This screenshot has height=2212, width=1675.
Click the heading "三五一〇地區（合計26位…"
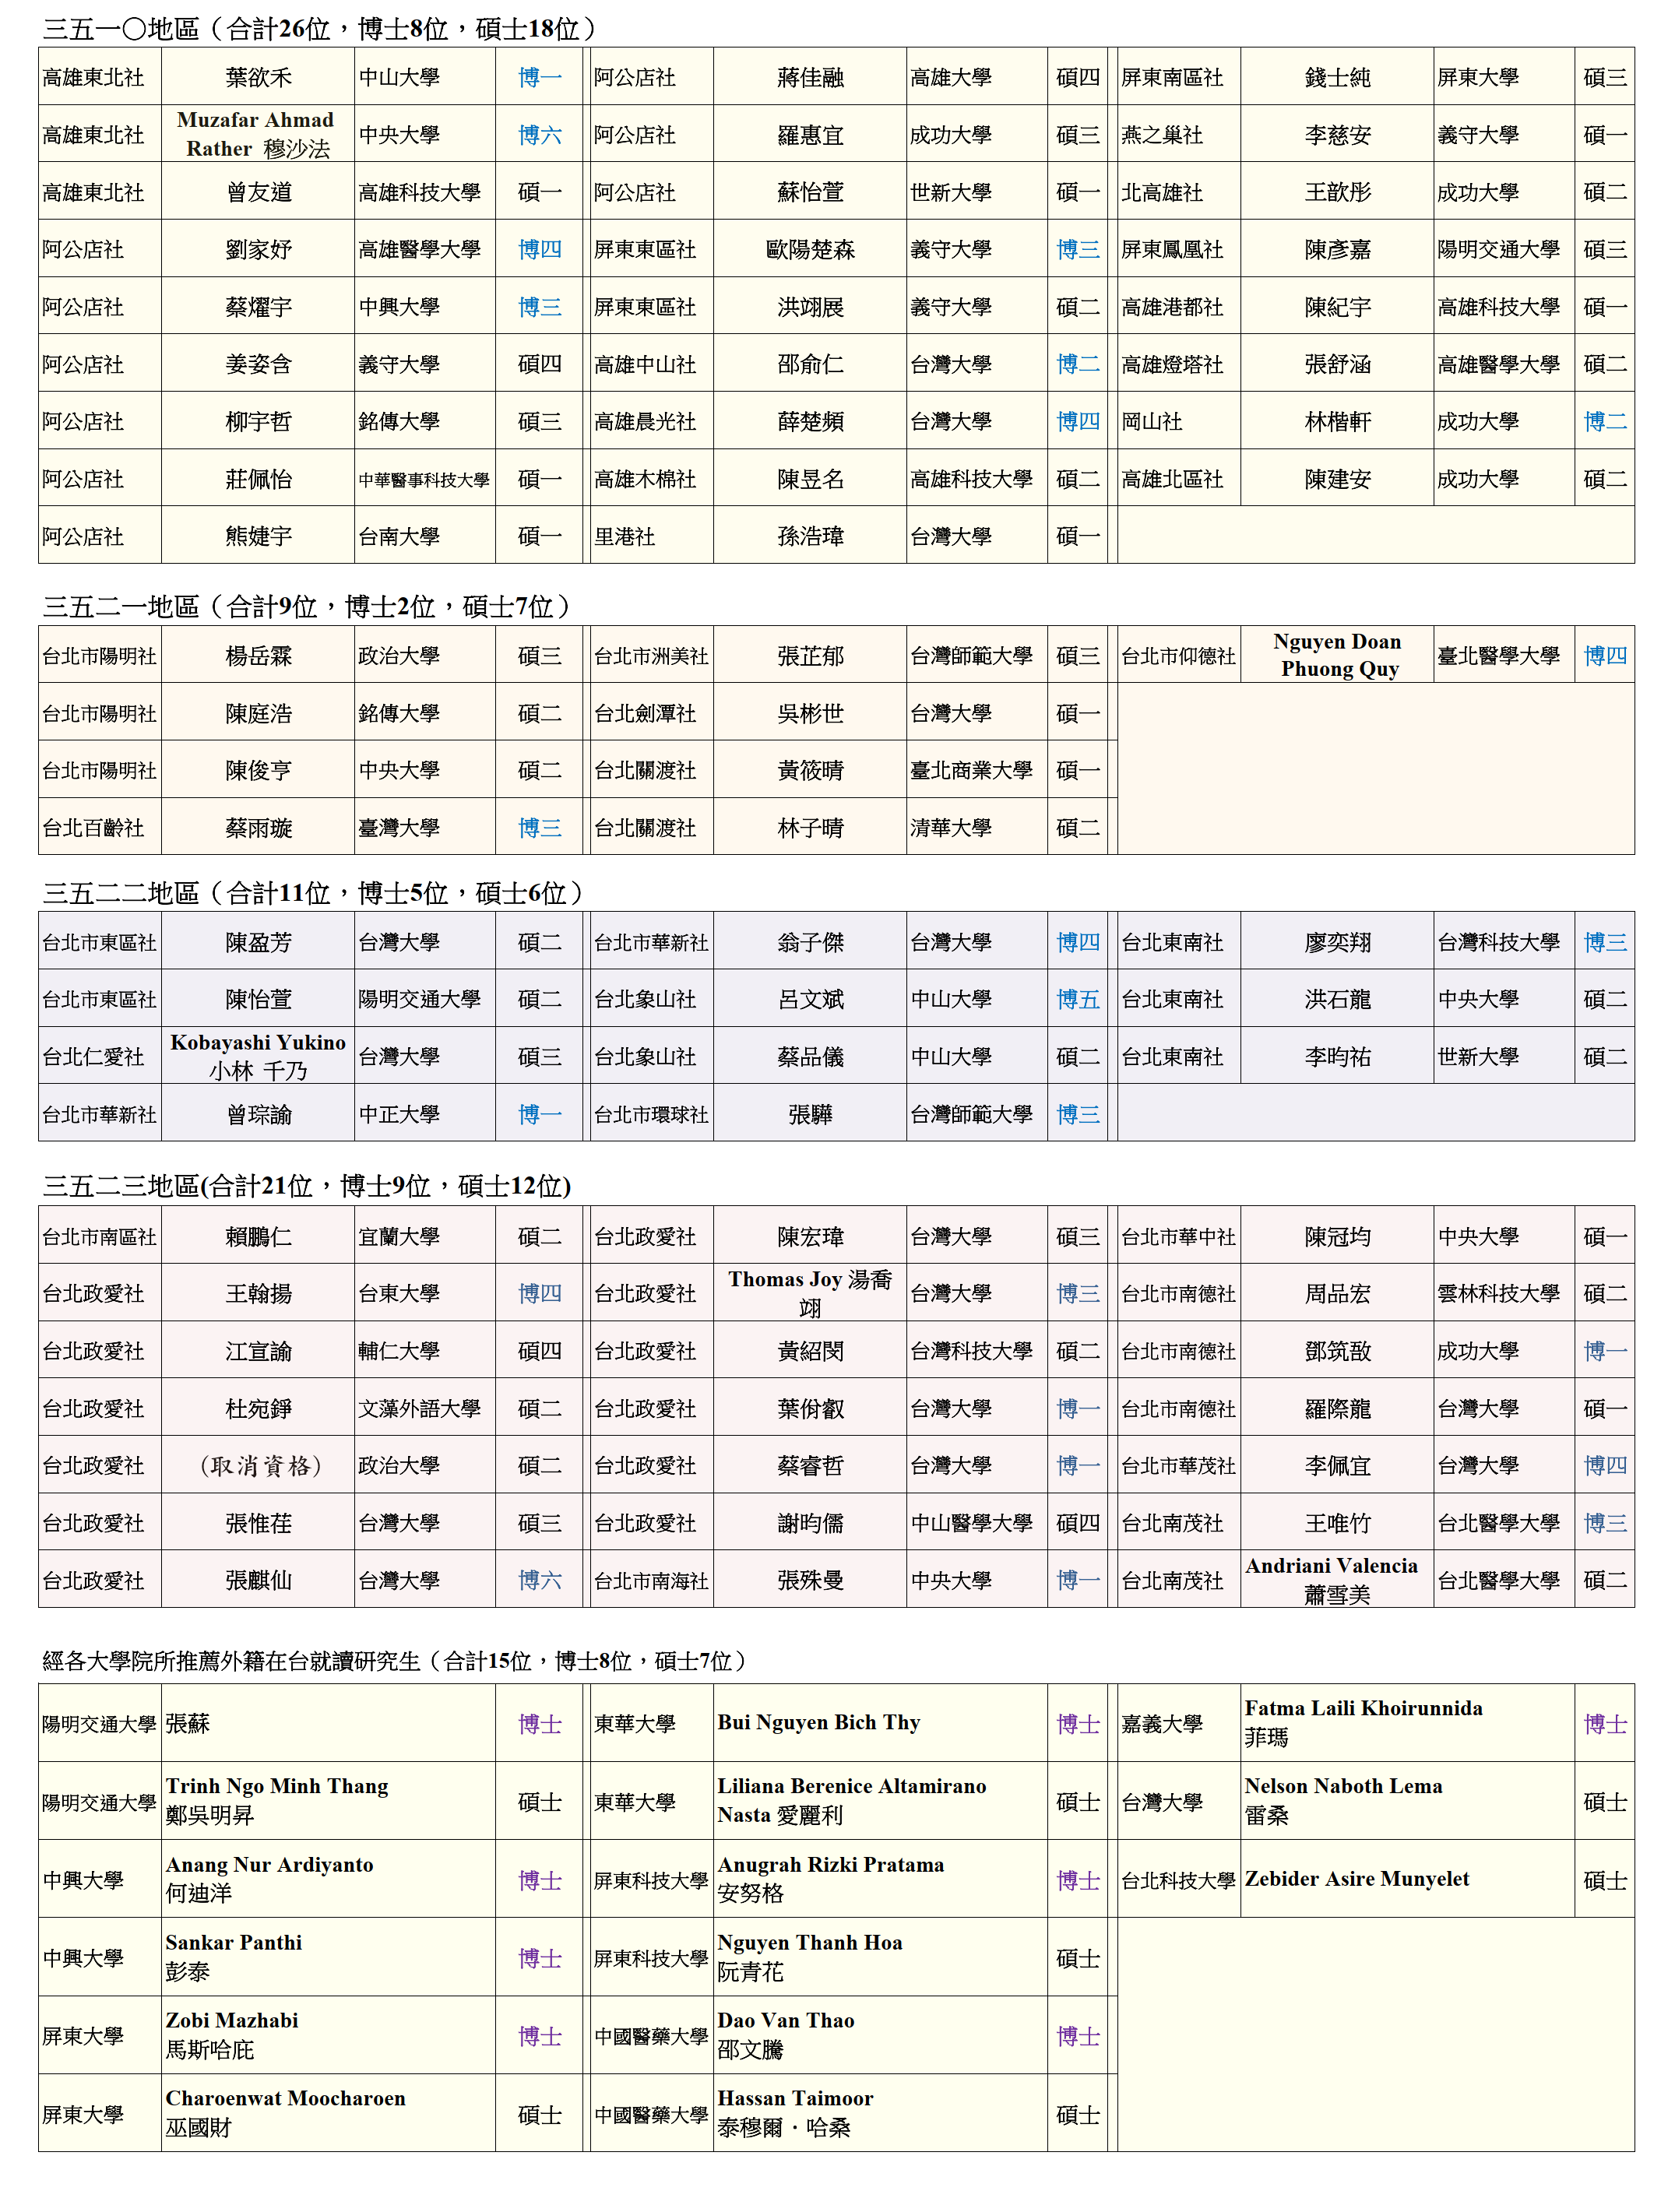coord(319,28)
